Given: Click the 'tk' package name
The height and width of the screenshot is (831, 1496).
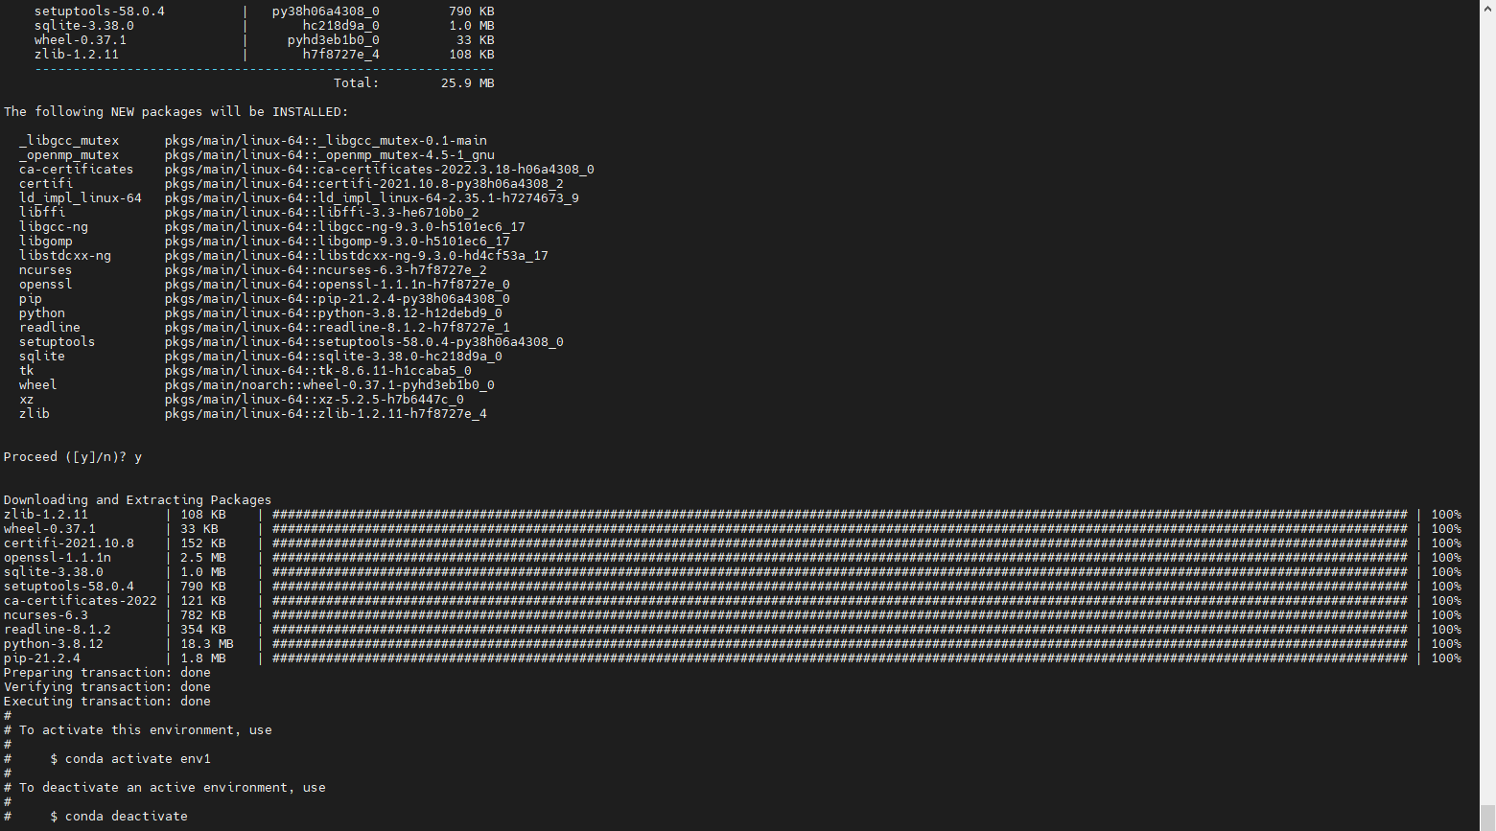Looking at the screenshot, I should (27, 371).
